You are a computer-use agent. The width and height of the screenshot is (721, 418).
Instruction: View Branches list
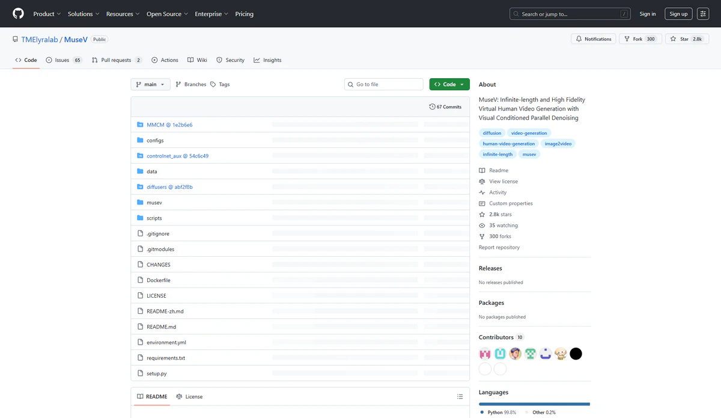pyautogui.click(x=190, y=84)
